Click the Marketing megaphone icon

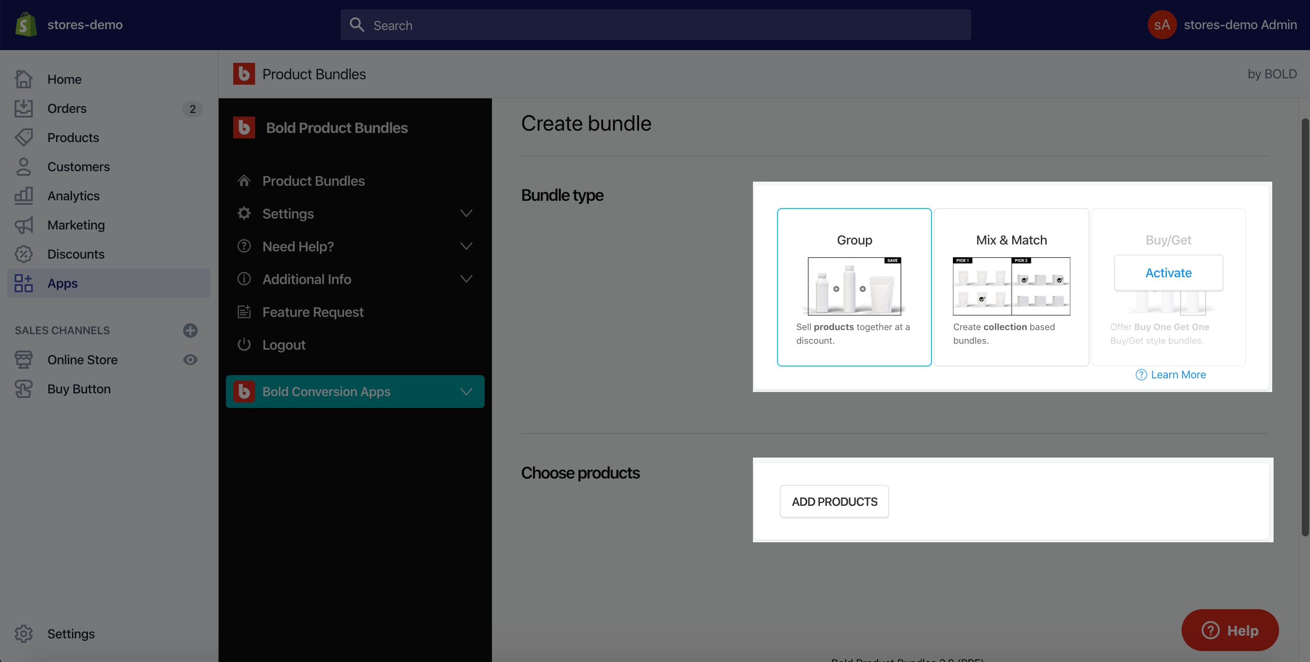click(23, 225)
